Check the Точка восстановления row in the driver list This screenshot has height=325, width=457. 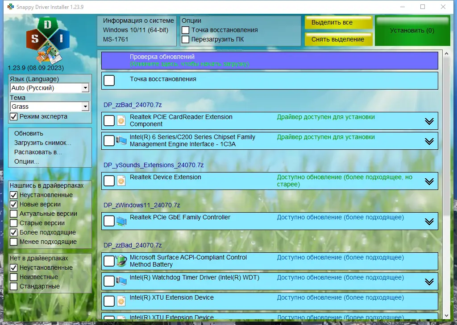pyautogui.click(x=109, y=80)
